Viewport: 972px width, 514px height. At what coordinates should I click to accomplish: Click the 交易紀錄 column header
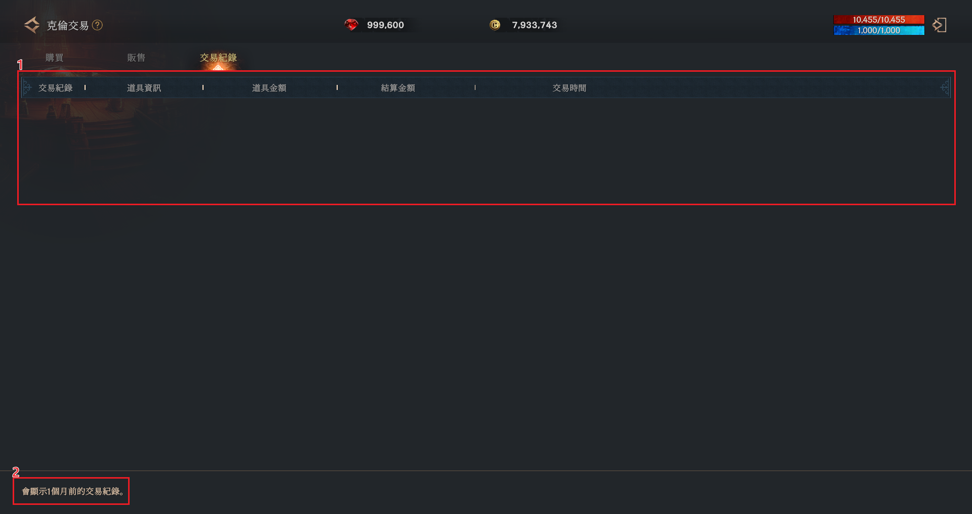pos(56,88)
